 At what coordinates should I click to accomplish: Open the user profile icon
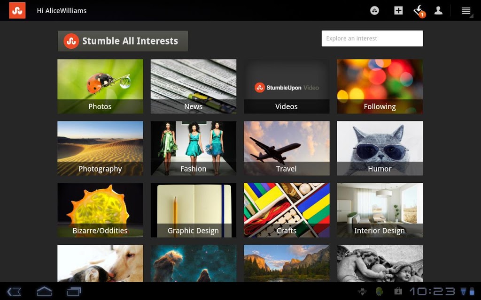[x=438, y=11]
